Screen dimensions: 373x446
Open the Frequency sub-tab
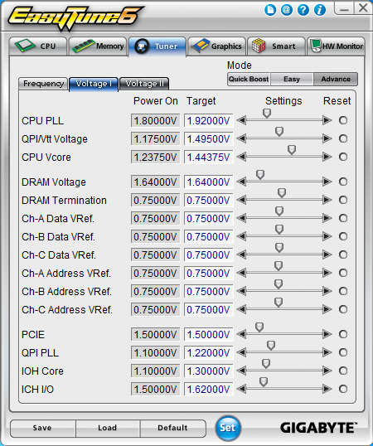(x=43, y=84)
